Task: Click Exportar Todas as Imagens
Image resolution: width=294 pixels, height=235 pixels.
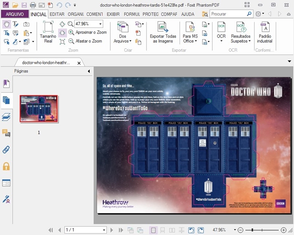Action: click(x=163, y=32)
